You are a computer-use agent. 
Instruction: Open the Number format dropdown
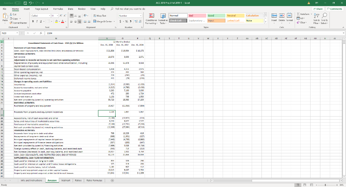tap(141, 15)
